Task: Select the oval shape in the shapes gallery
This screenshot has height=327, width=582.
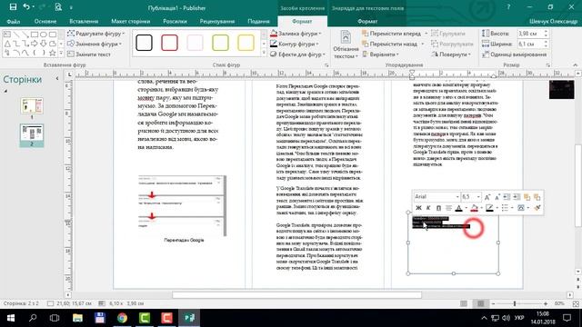Action: 44,35
